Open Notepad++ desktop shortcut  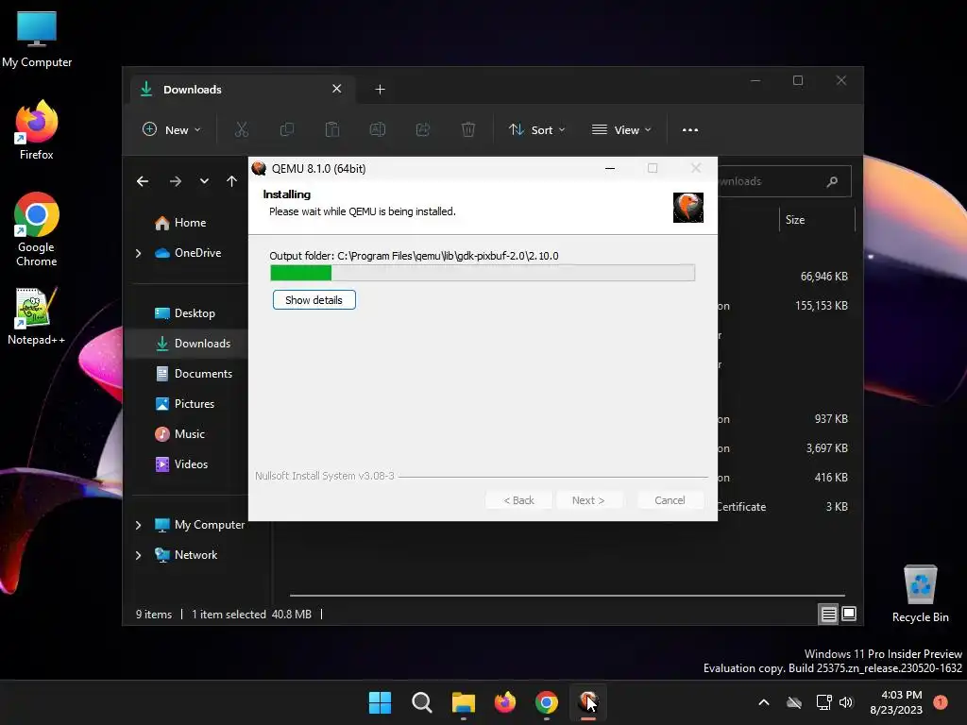37,316
